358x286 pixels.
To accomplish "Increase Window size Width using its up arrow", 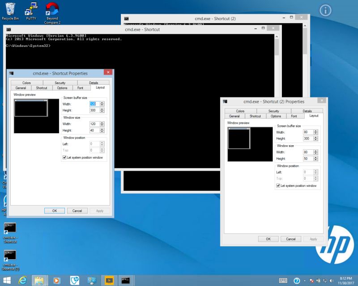I will pyautogui.click(x=102, y=122).
